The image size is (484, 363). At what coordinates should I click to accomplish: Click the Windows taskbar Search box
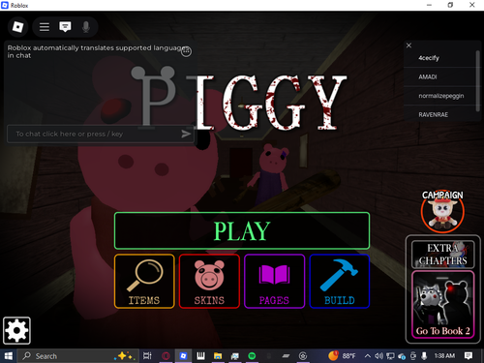(x=77, y=356)
